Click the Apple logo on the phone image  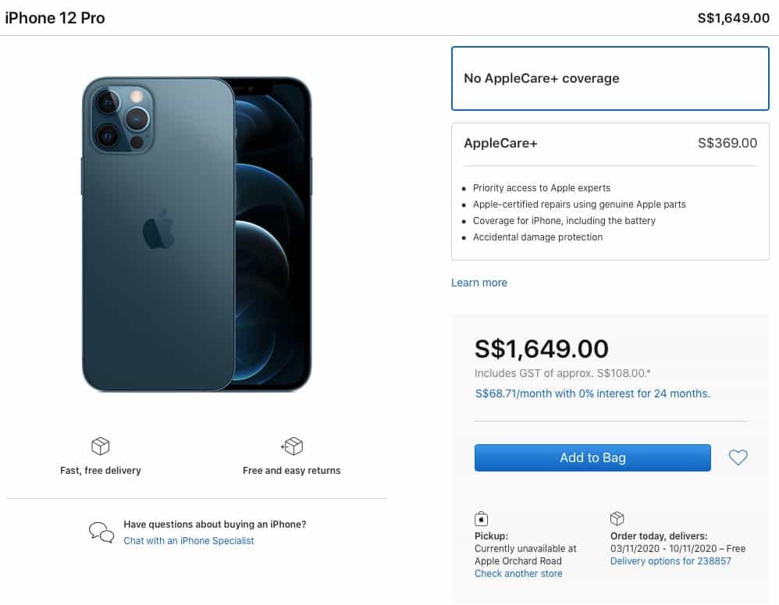pos(158,230)
